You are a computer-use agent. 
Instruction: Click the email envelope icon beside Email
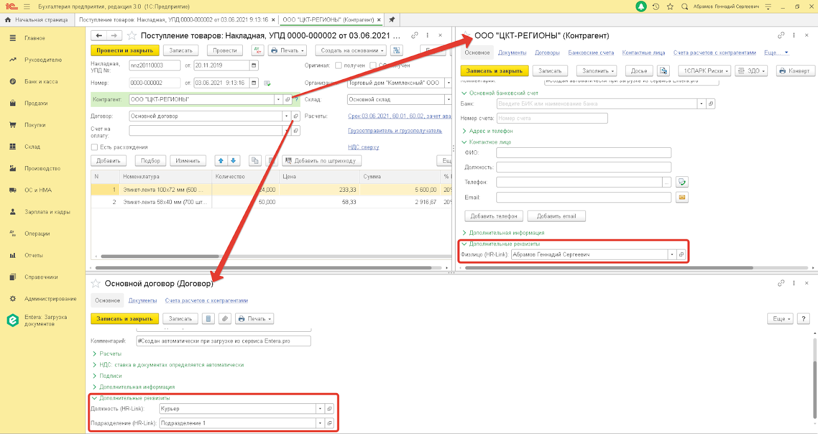tap(682, 197)
